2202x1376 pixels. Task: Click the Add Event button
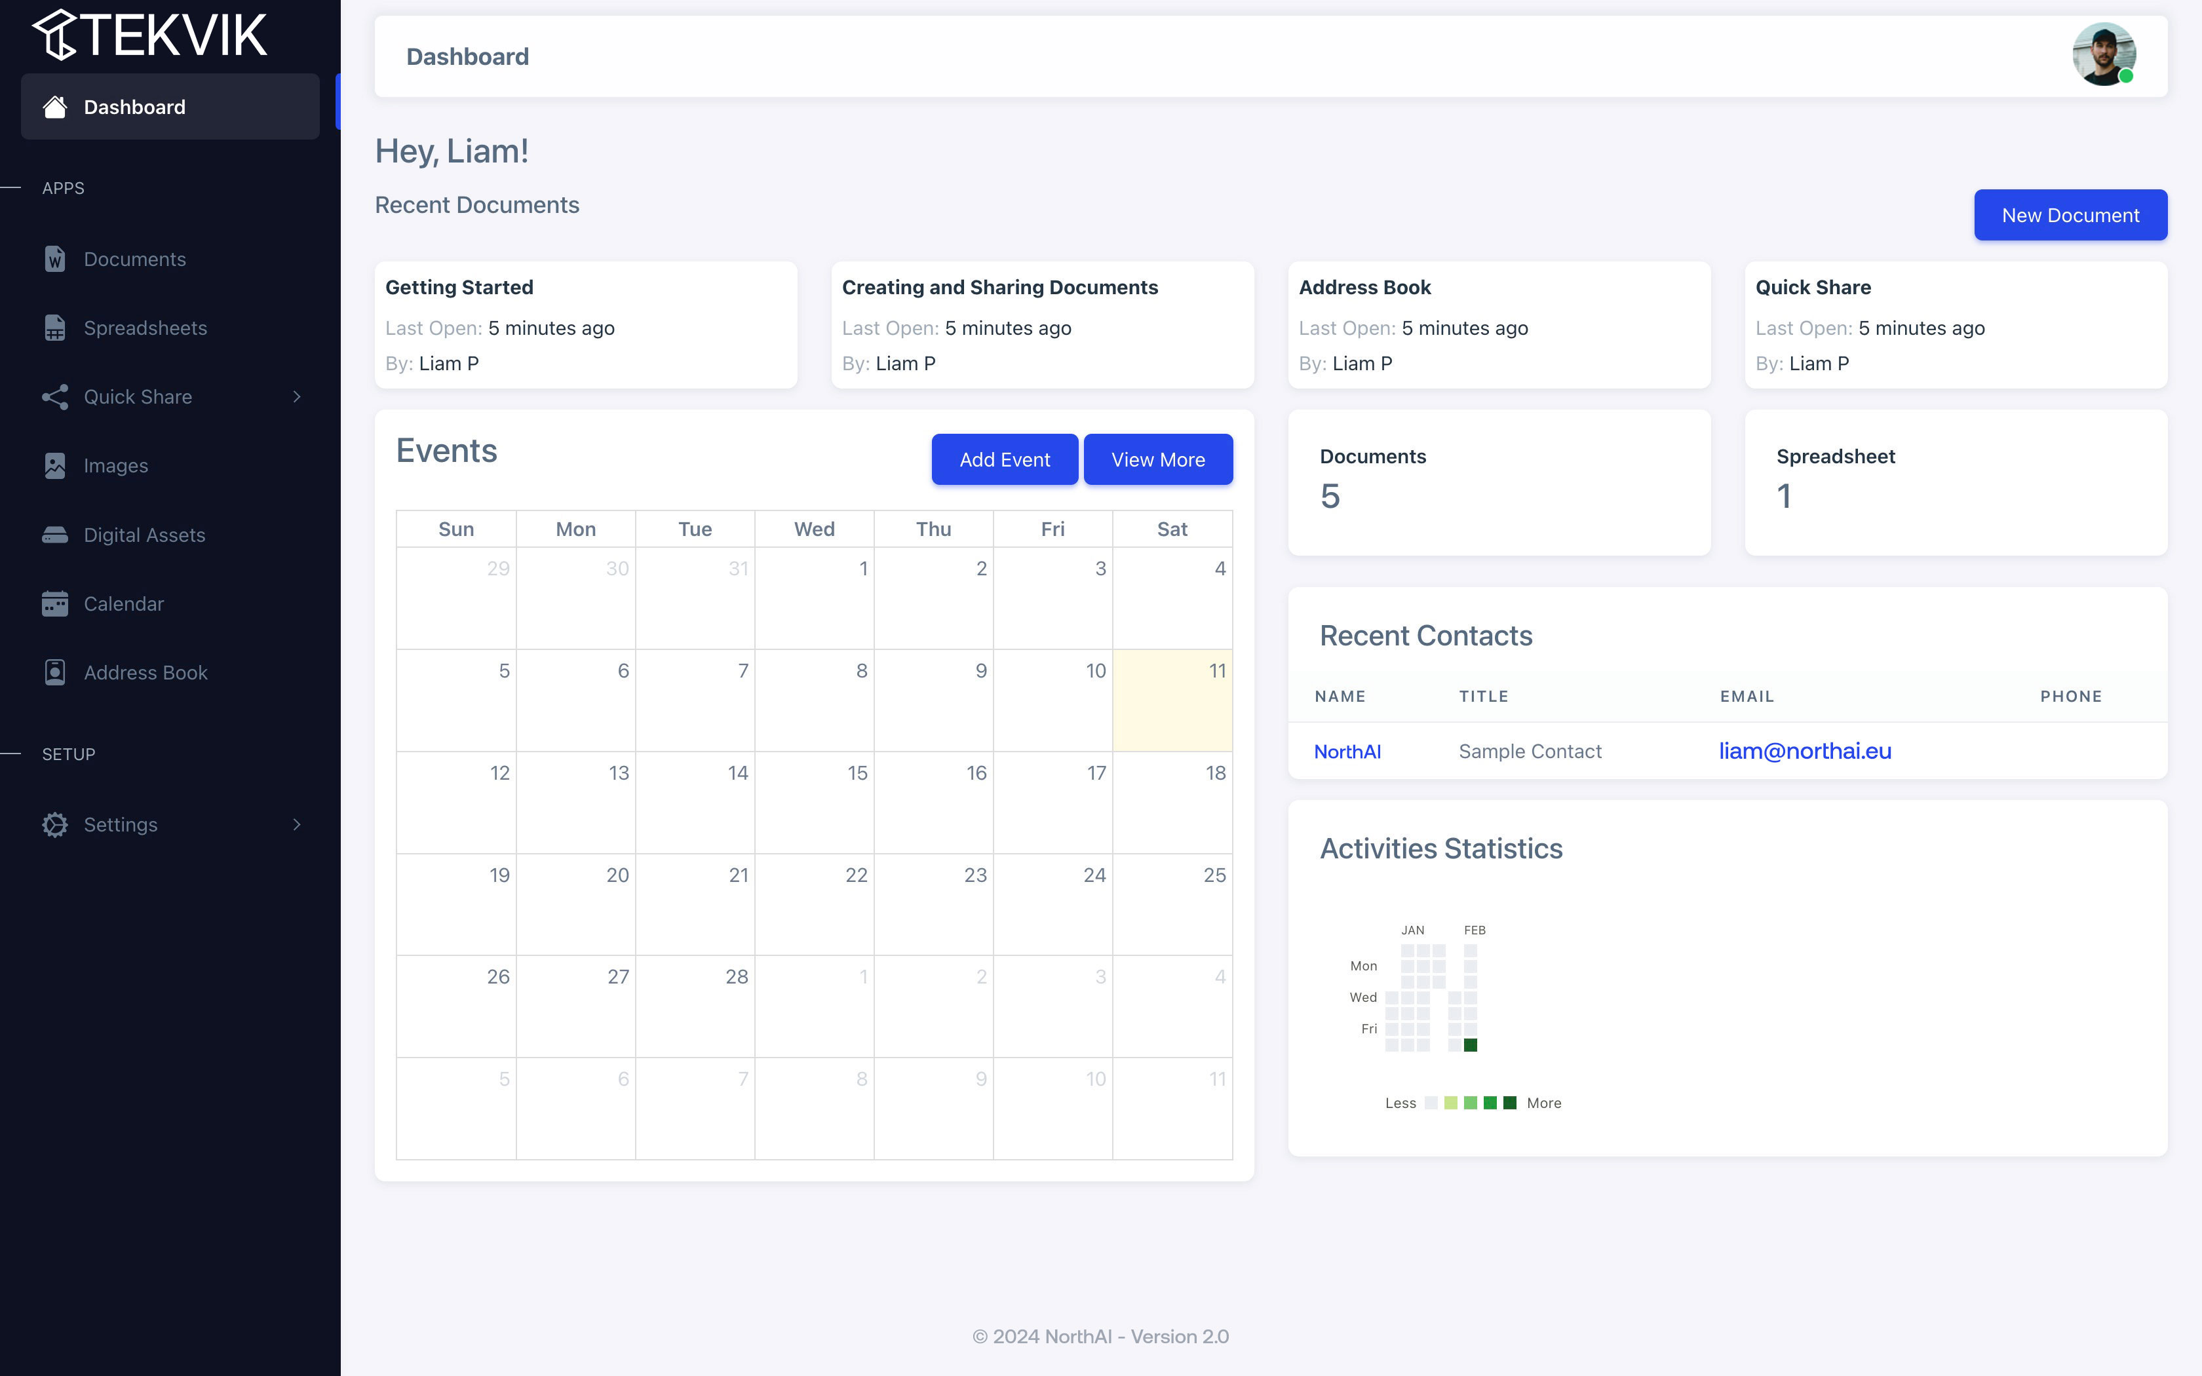[x=1005, y=458]
